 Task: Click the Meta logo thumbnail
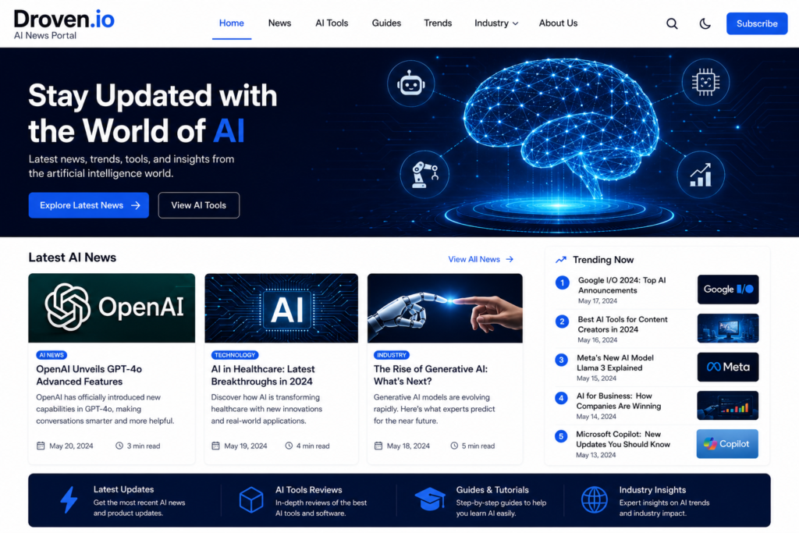coord(728,367)
